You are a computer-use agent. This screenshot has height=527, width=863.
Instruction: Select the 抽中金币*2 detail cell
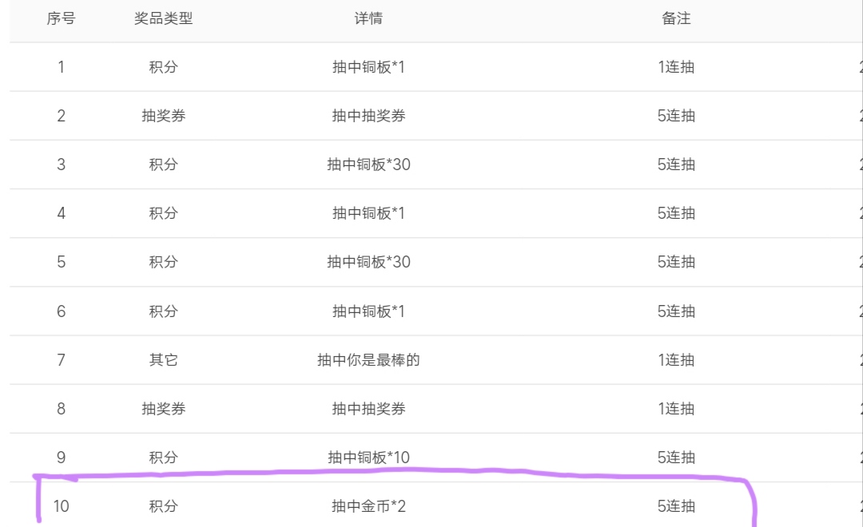(x=368, y=506)
